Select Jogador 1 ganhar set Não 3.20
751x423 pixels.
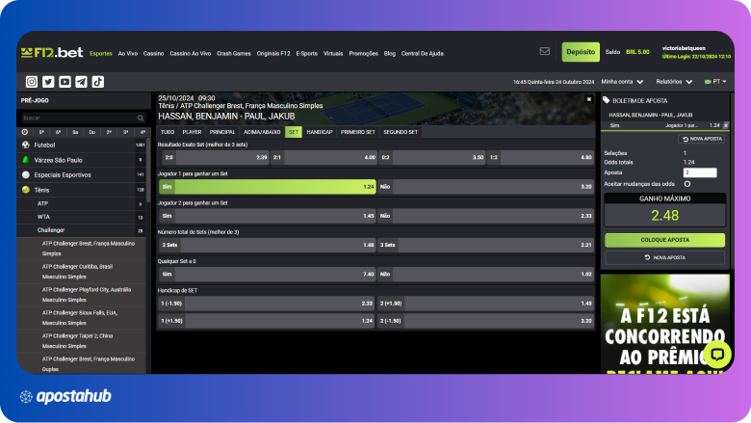coord(485,187)
